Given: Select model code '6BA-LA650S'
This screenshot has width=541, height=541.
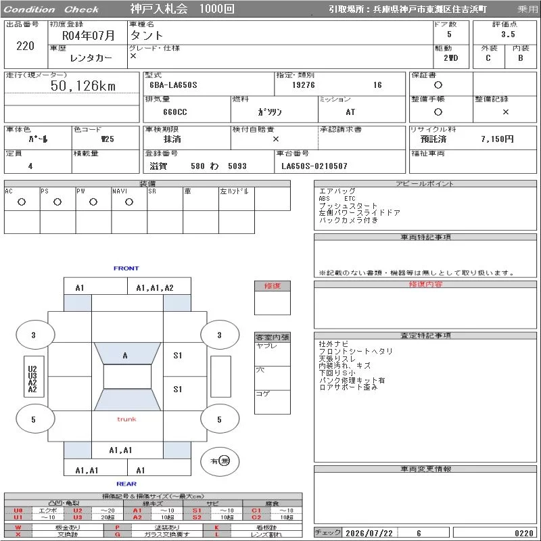Looking at the screenshot, I should coord(173,85).
